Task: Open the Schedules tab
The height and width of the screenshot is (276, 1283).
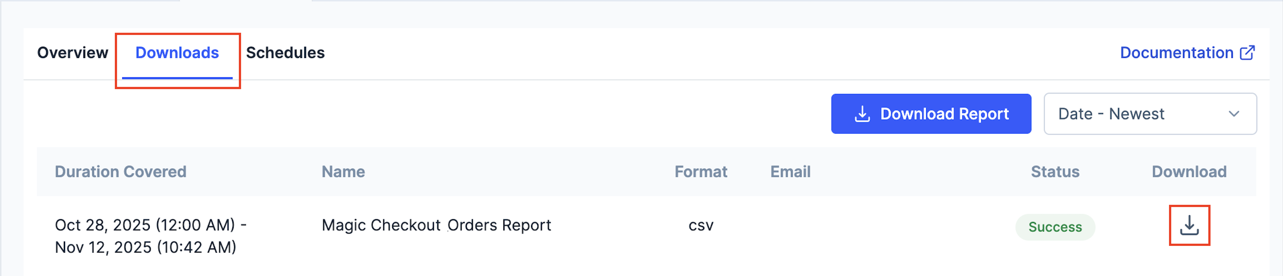Action: 286,52
